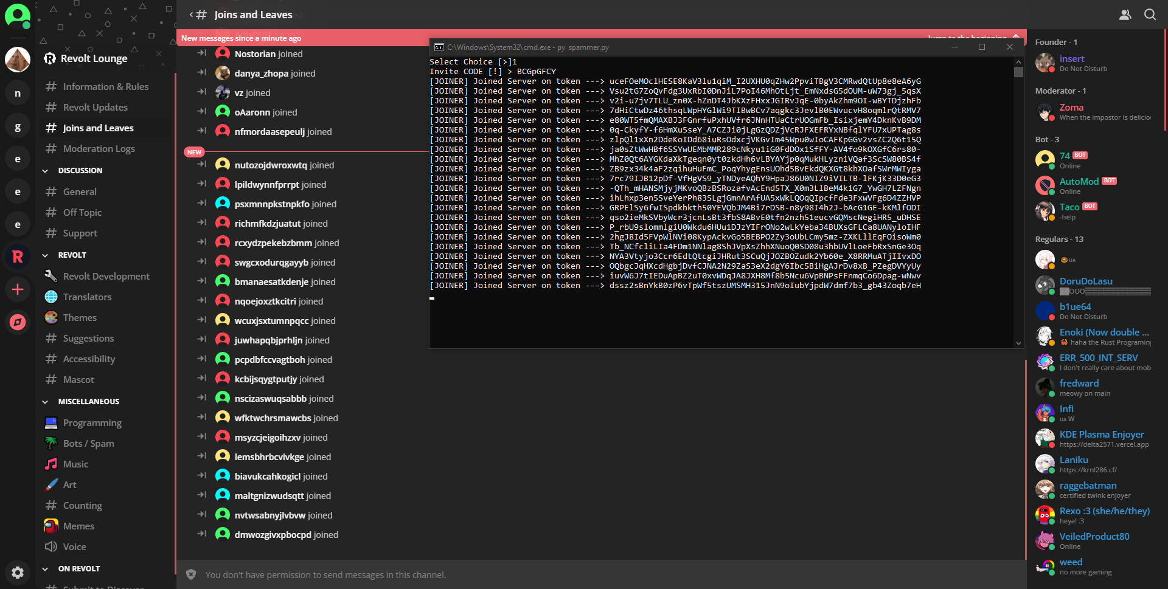Click the Memes channel
Screen dimensions: 1168x589
pos(105,526)
